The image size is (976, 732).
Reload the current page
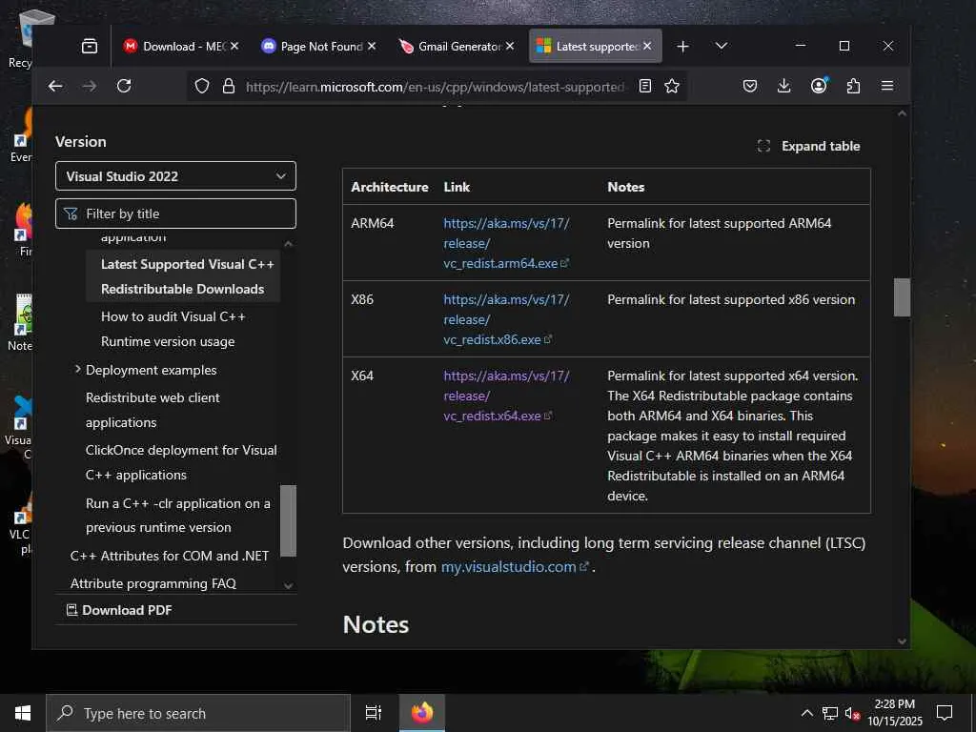[124, 86]
